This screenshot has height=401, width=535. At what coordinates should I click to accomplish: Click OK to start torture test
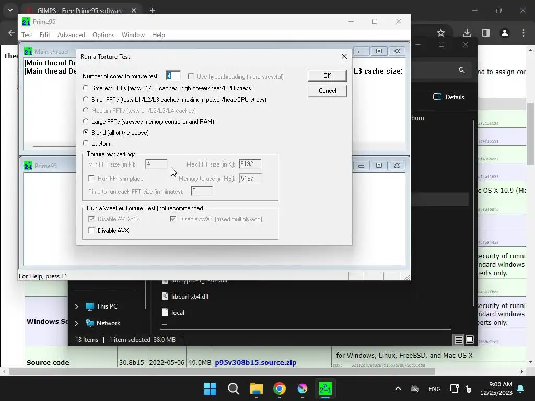pos(327,76)
